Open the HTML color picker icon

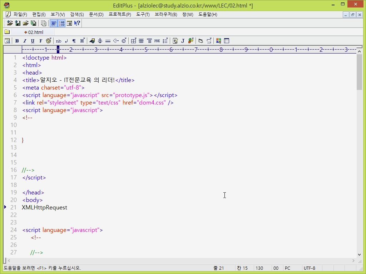pyautogui.click(x=218, y=41)
